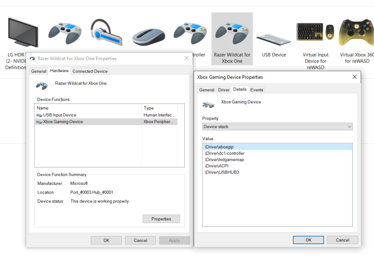Click the Xbox Gaming Device icon in Details tab
Viewport: 374px width, 277px height.
pos(208,104)
